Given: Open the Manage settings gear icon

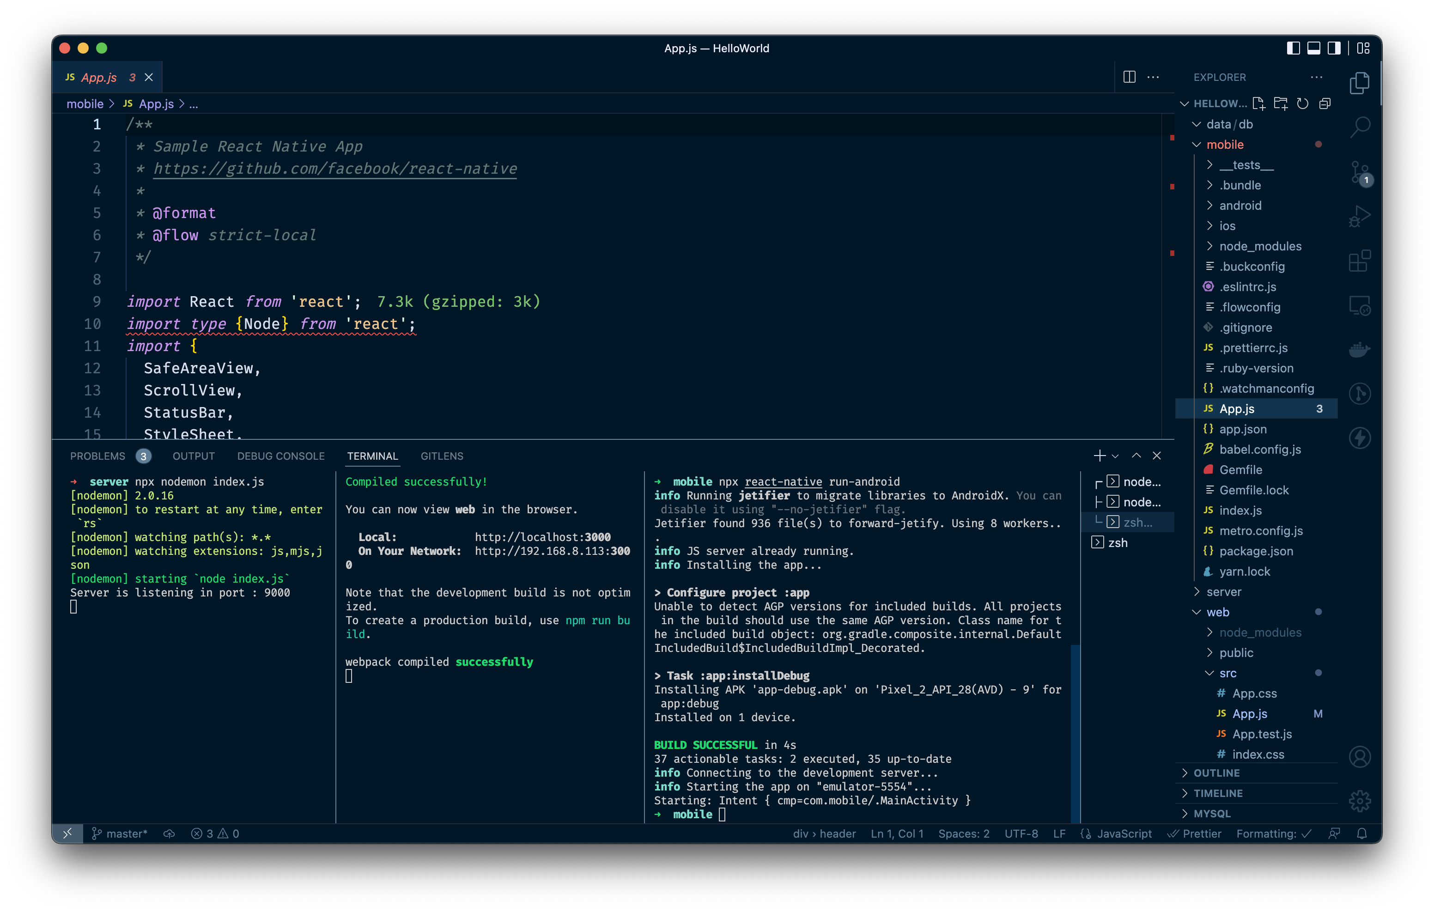Looking at the screenshot, I should (x=1360, y=801).
